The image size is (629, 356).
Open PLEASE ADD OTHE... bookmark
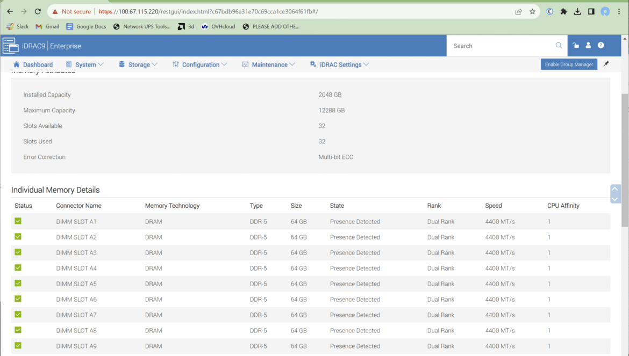coord(271,26)
